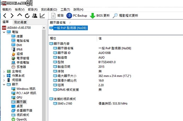Select 摘要 in the tree
This screenshot has width=183, height=121.
click(x=17, y=36)
